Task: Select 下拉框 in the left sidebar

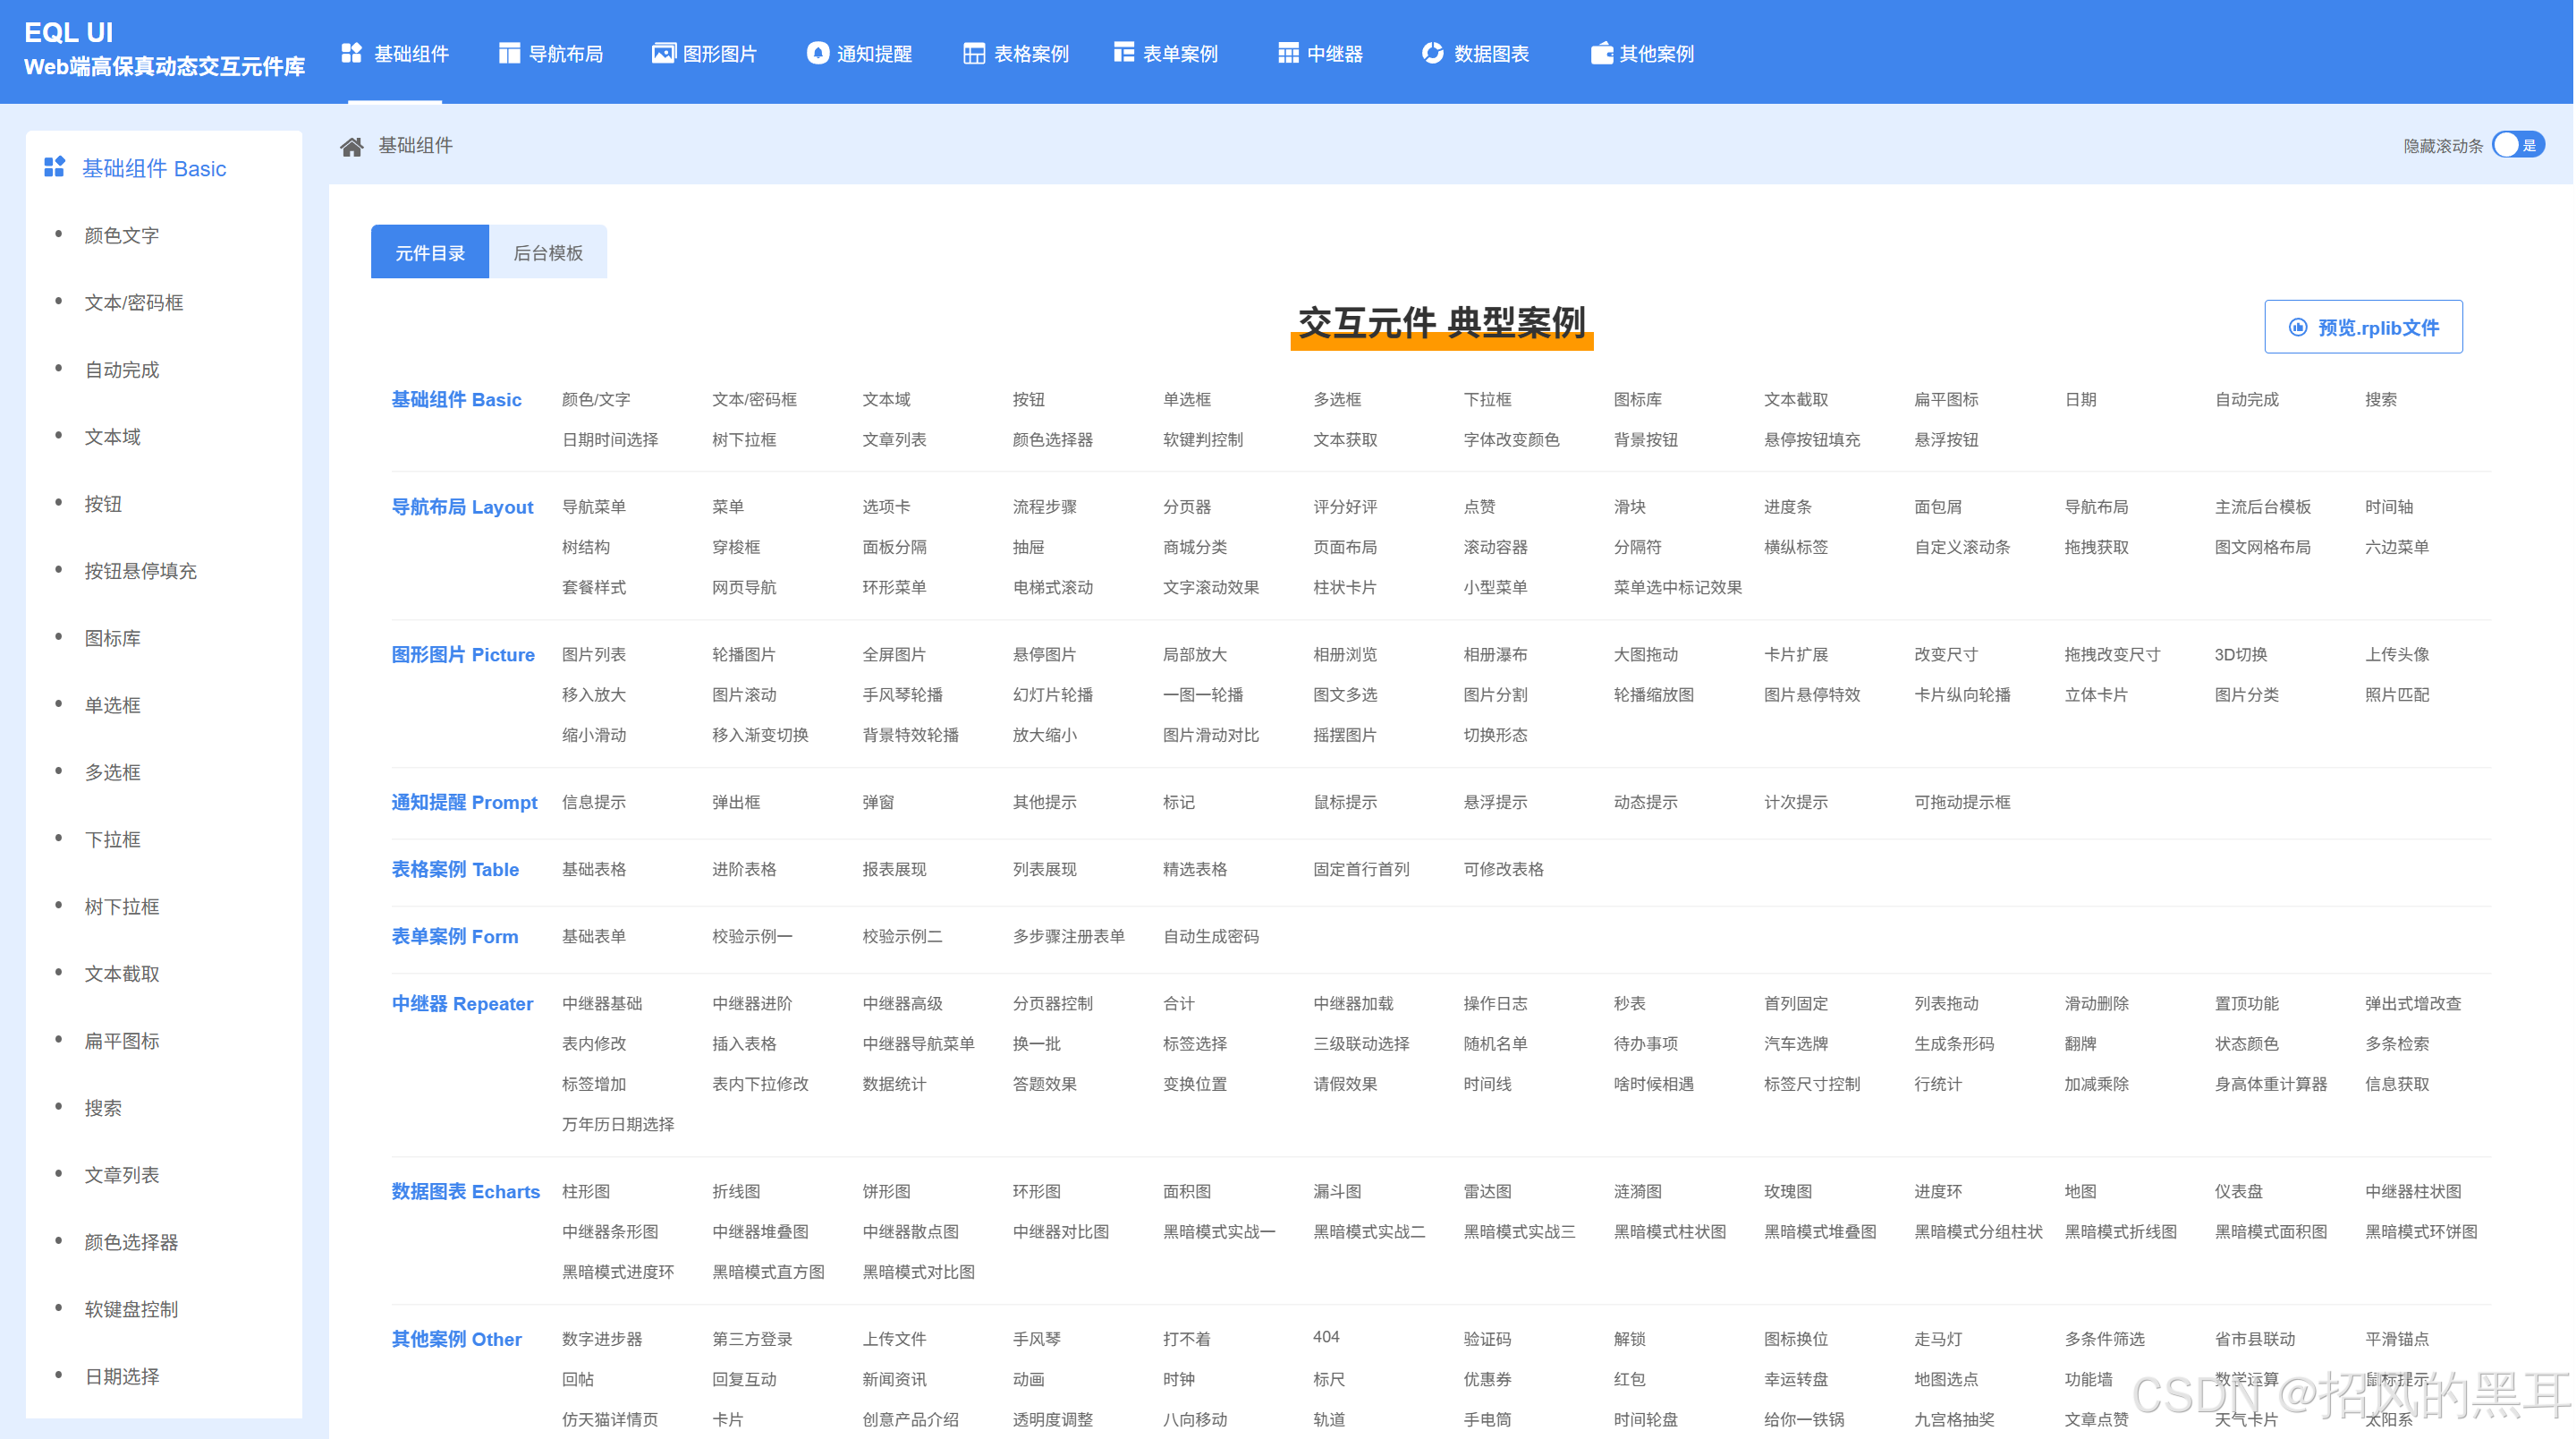Action: [x=112, y=839]
